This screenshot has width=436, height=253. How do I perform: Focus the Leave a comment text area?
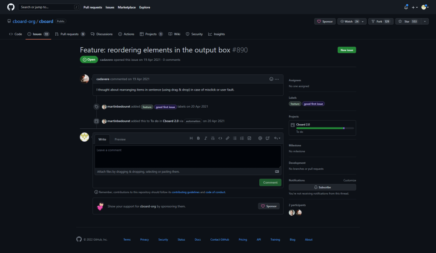pos(188,157)
